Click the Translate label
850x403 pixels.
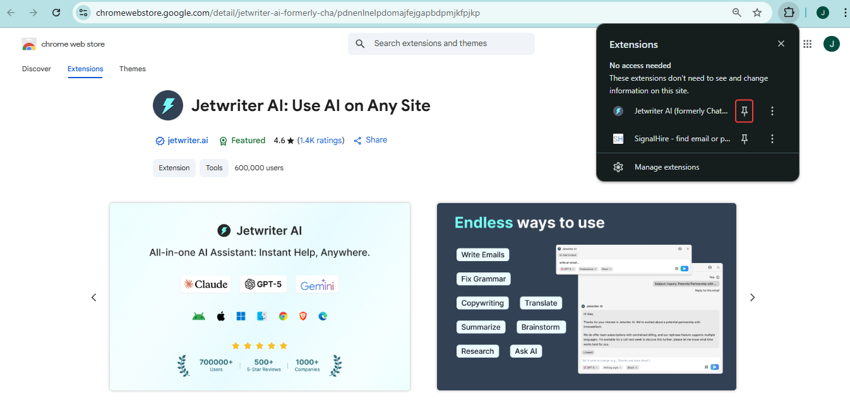tap(541, 303)
